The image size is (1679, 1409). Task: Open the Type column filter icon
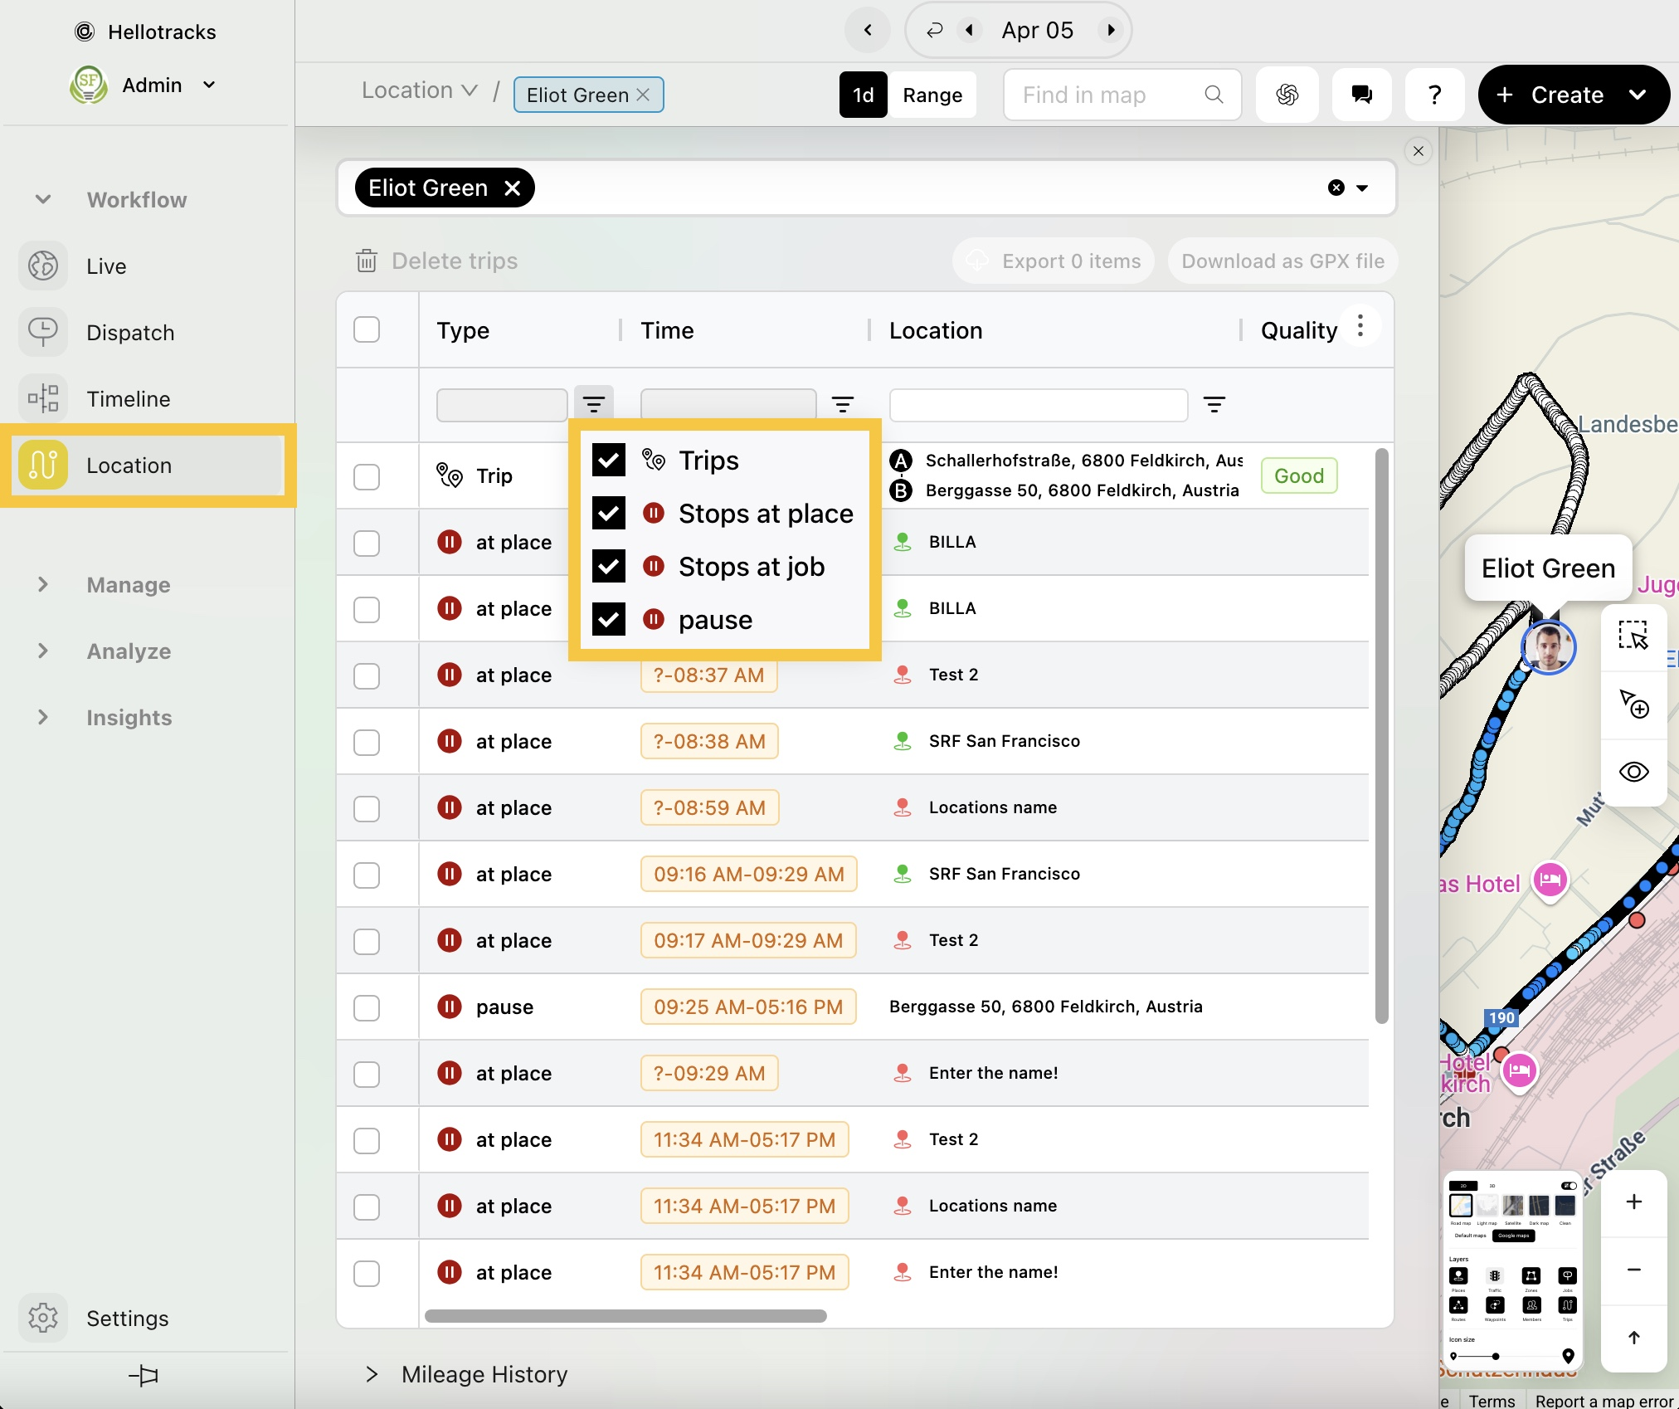coord(593,404)
